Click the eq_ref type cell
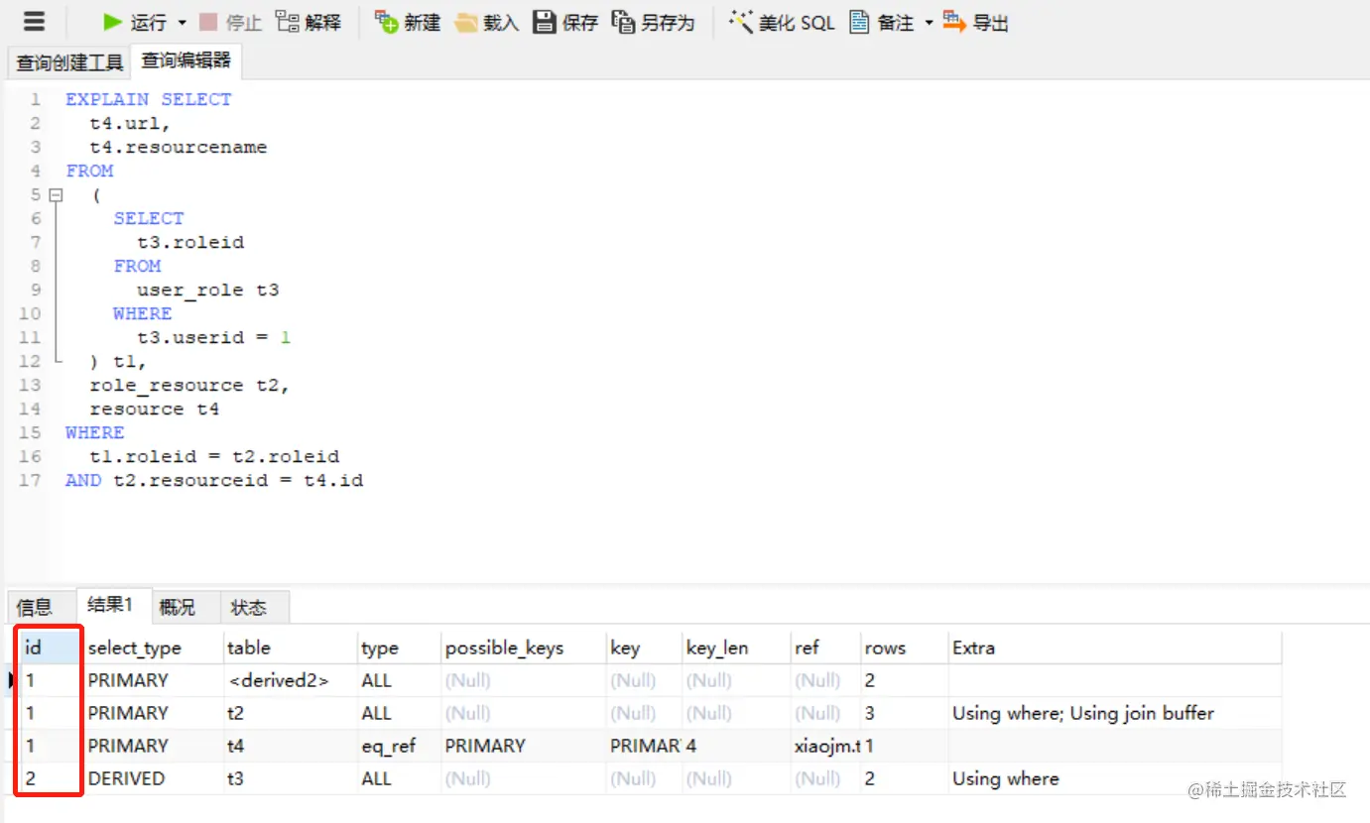Viewport: 1370px width, 823px height. point(399,746)
